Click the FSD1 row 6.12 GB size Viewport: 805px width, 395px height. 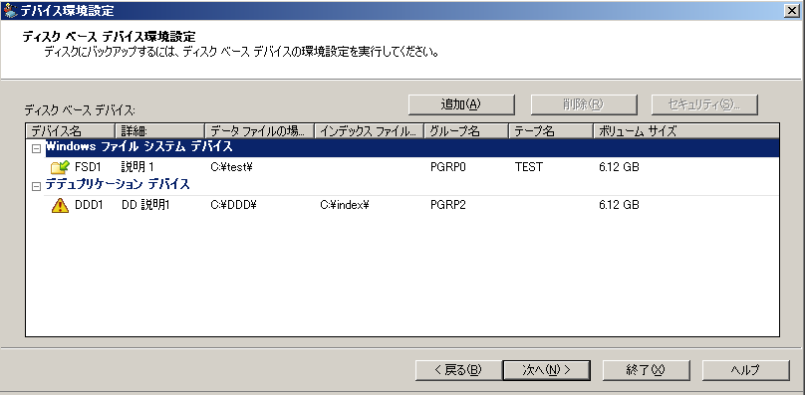pyautogui.click(x=619, y=167)
